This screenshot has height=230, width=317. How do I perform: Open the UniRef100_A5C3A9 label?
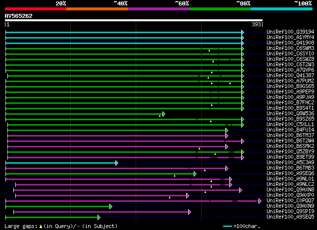click(x=290, y=163)
